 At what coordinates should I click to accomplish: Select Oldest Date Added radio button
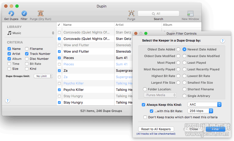178,49
